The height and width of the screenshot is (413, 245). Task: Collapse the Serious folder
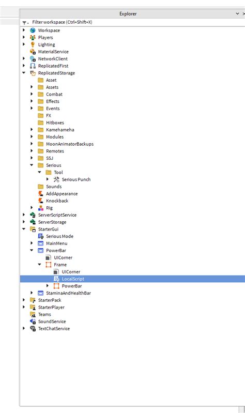32,165
